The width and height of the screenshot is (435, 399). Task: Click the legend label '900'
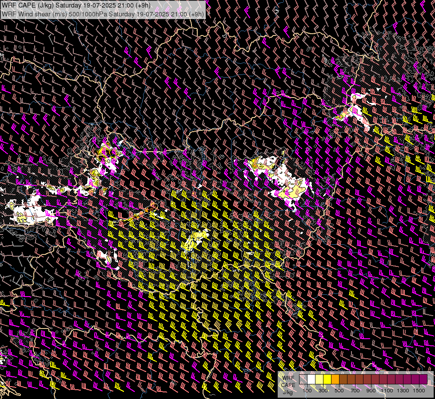371,391
